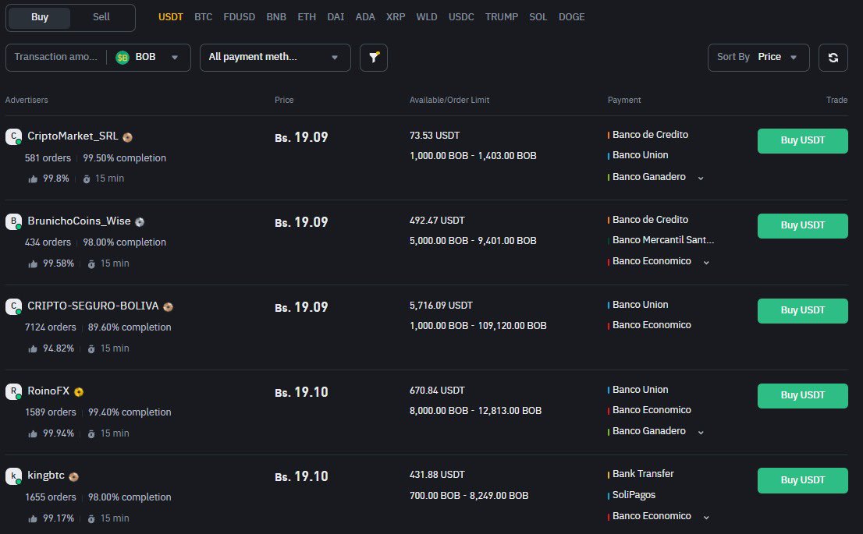Expand BrunichoCoins_Wise payment methods chevron

[706, 263]
